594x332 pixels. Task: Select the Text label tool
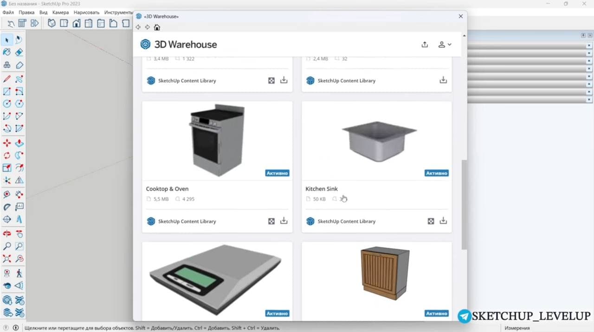tap(19, 207)
